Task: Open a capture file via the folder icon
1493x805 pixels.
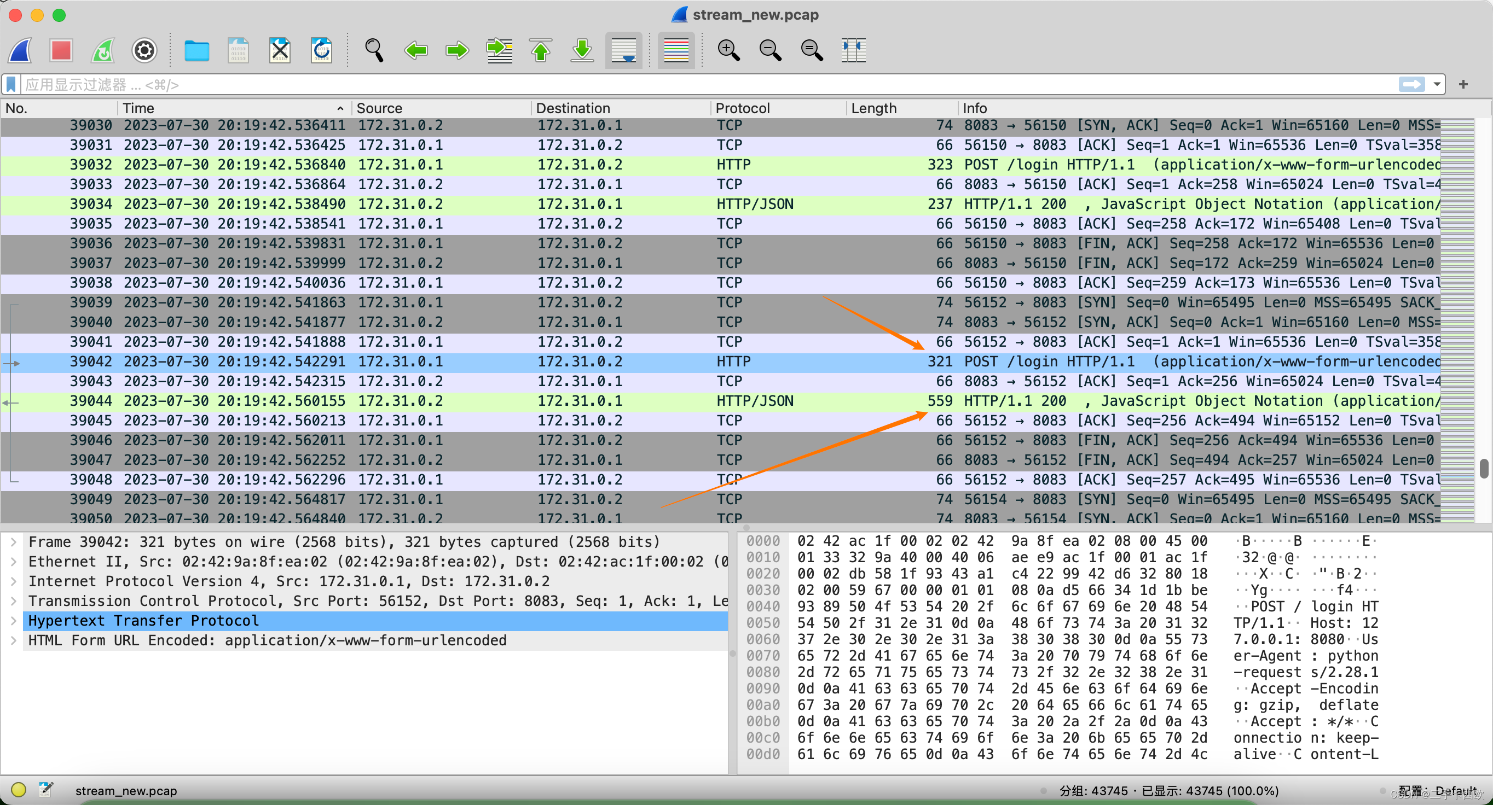Action: (x=196, y=50)
